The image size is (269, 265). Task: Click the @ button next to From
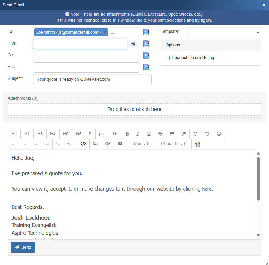[x=133, y=44]
